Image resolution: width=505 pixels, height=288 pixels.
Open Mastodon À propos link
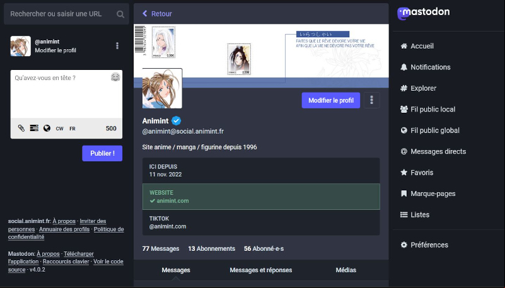(x=48, y=254)
